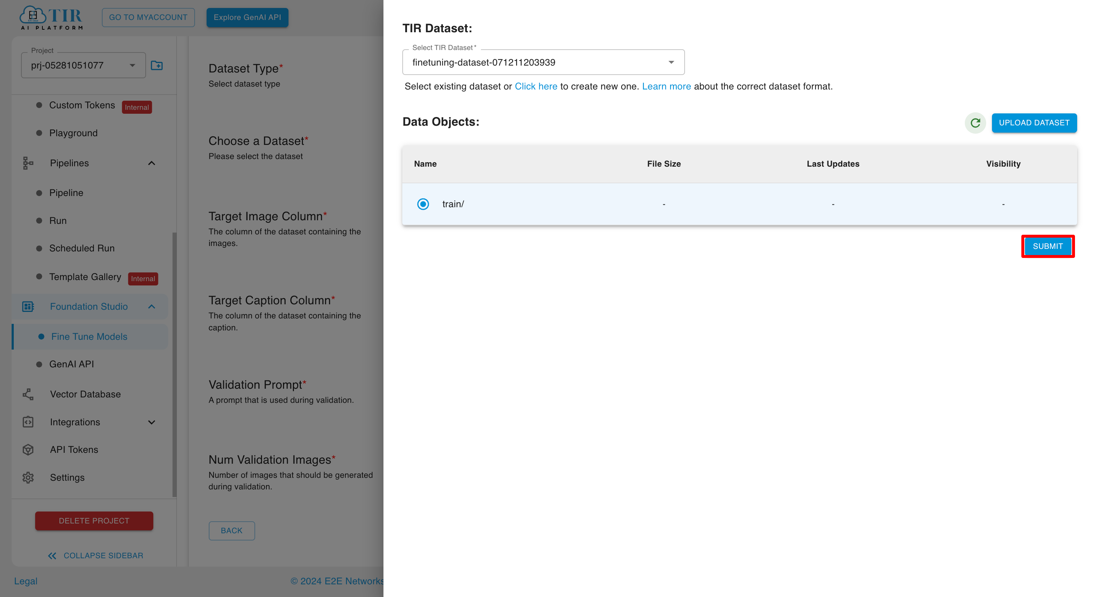Click the COLLAPSE SIDEBAR label
1096x597 pixels.
tap(103, 556)
